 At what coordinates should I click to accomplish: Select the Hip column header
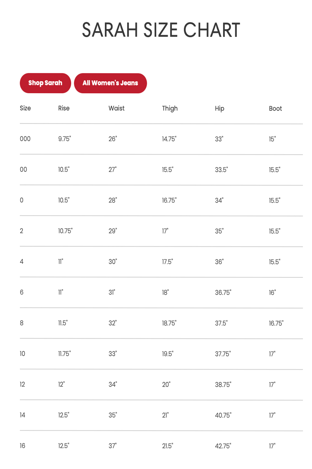click(219, 108)
